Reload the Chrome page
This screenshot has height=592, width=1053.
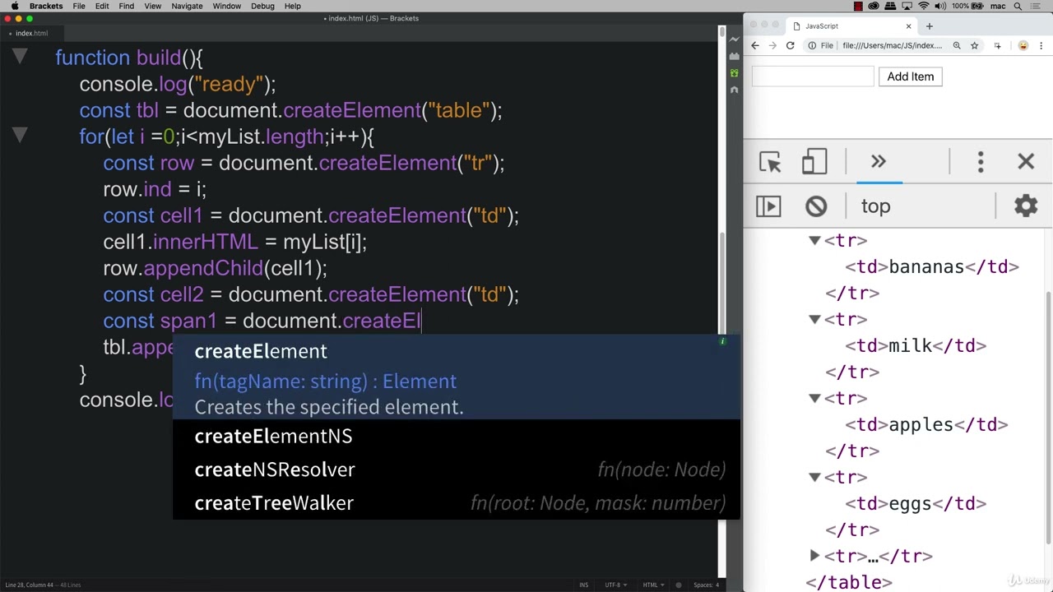coord(790,46)
